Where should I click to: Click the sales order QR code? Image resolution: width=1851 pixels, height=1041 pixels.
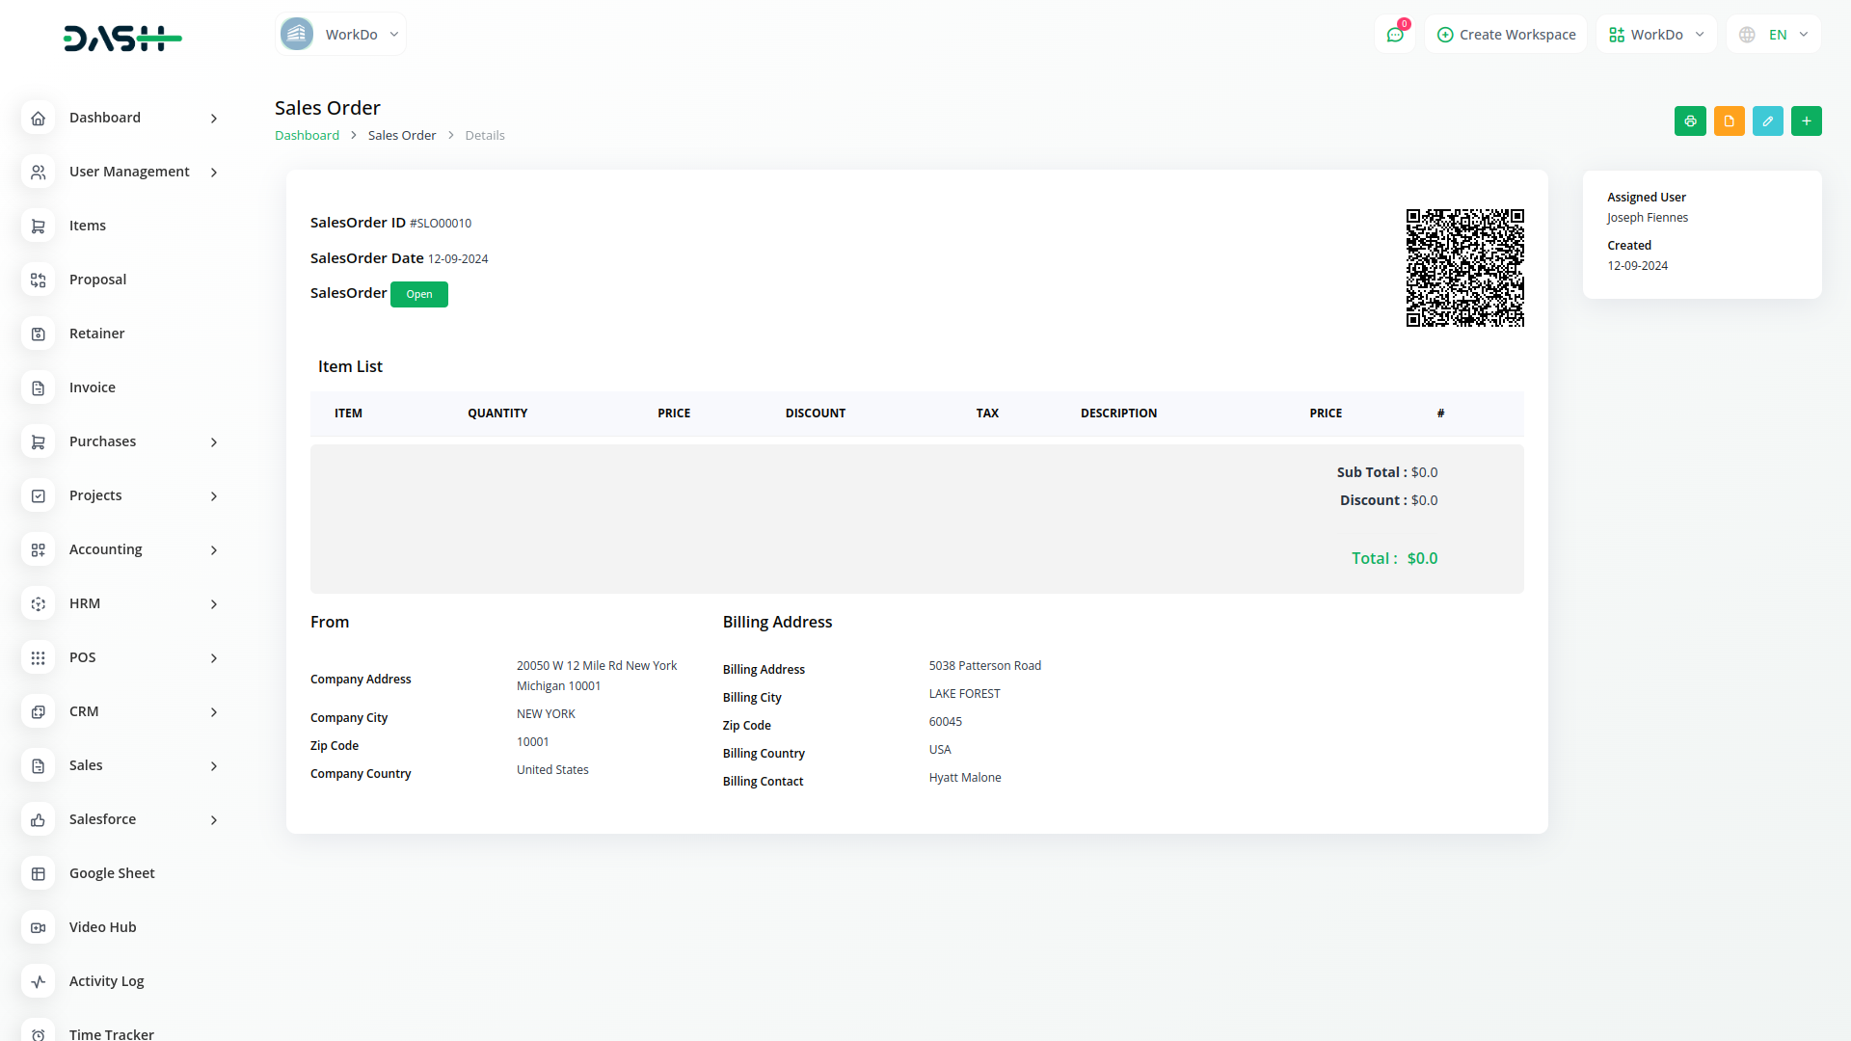(1464, 268)
